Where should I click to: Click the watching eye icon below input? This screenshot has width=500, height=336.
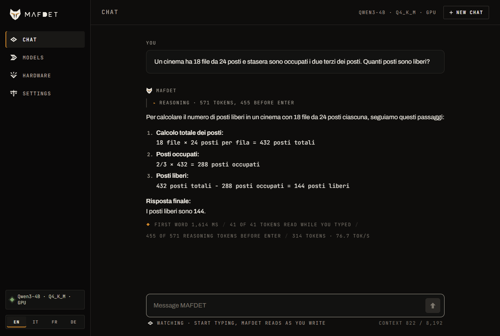tap(150, 323)
